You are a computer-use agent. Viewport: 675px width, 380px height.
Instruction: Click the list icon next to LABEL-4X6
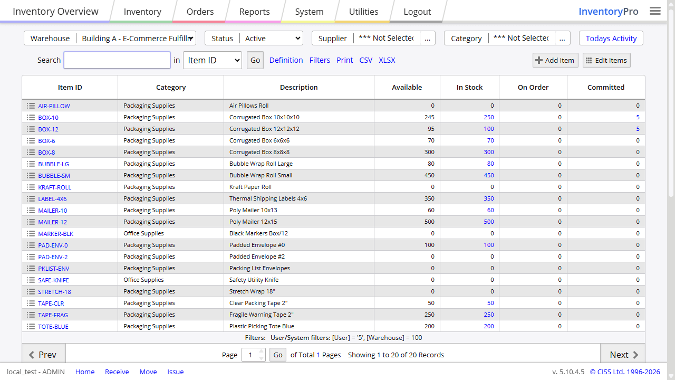(31, 199)
